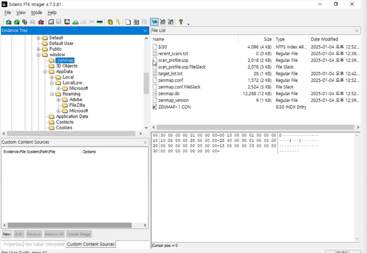
Task: Collapse the window user folder node
Action: click(x=39, y=55)
